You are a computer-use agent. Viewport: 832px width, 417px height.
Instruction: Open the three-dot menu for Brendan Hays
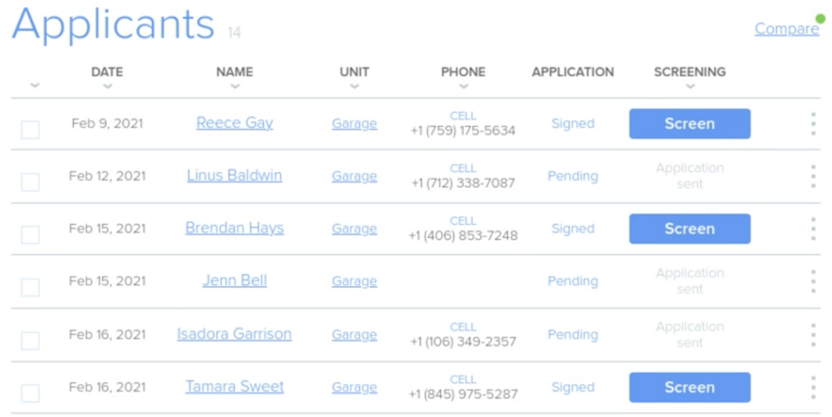click(x=812, y=228)
